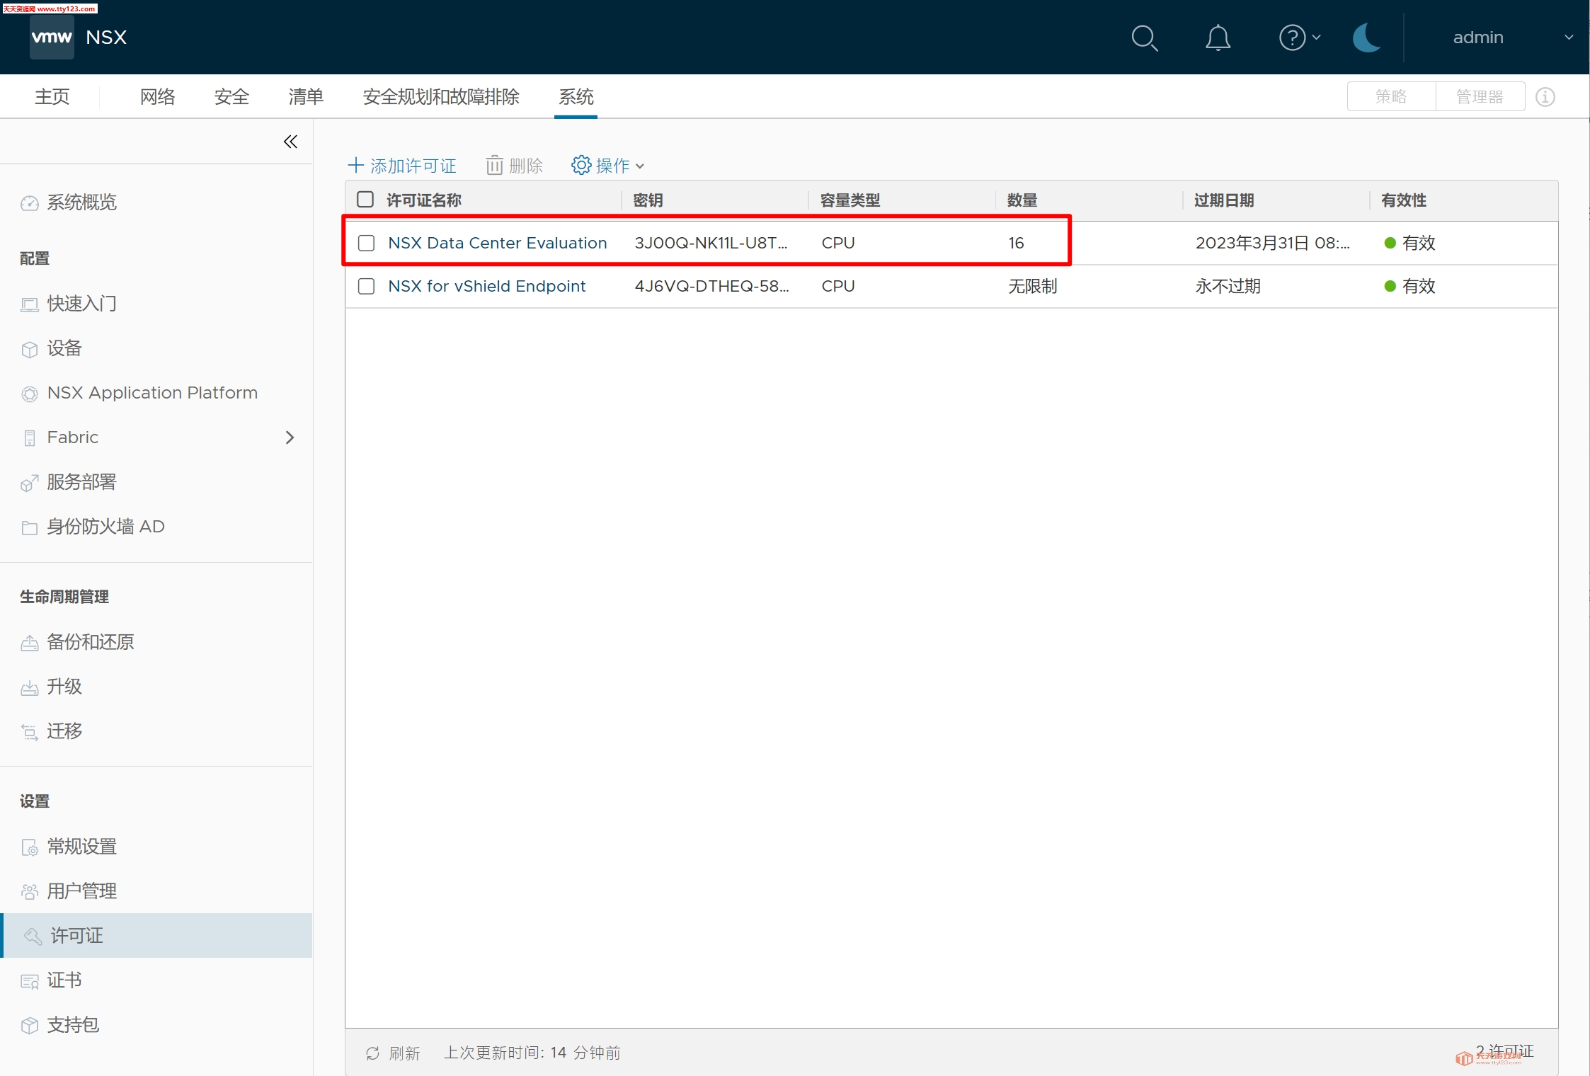This screenshot has width=1590, height=1076.
Task: Click 添加许可证 button
Action: [x=403, y=166]
